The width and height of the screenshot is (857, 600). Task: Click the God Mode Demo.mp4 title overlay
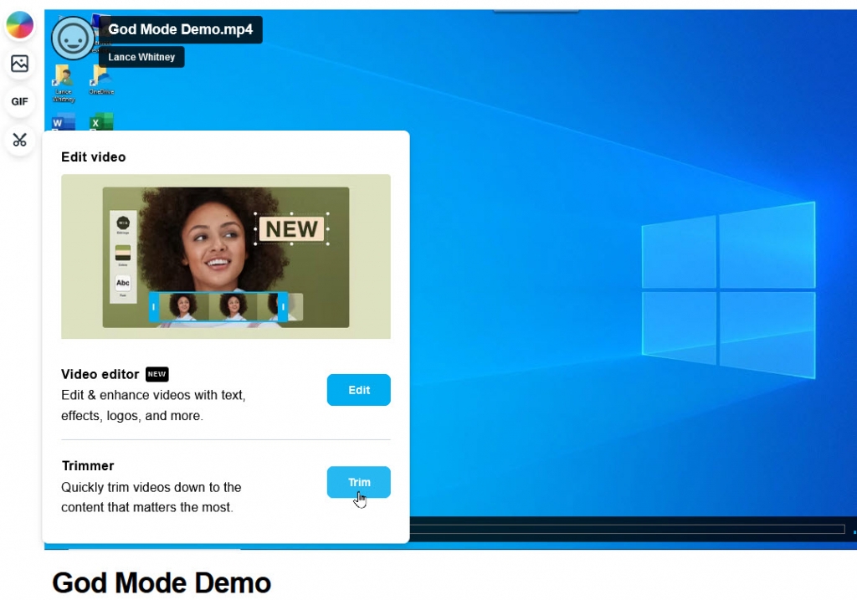180,30
